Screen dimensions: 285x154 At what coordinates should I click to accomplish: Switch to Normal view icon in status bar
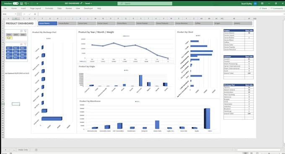245,153
